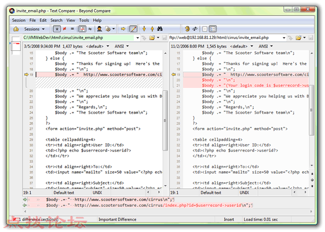Click the Home sessions icon

click(16, 29)
